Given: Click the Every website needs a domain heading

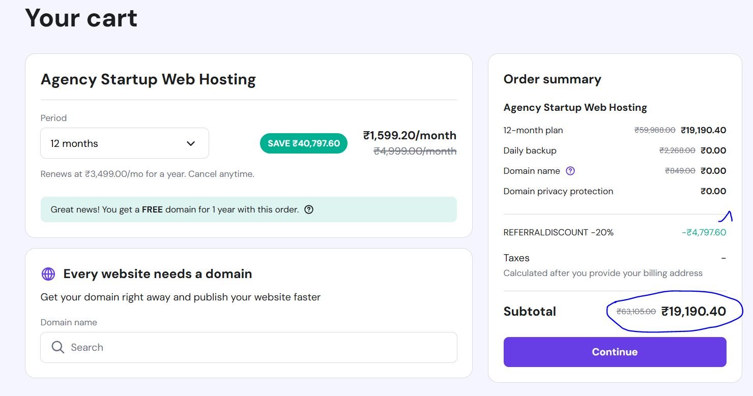Looking at the screenshot, I should pos(158,274).
